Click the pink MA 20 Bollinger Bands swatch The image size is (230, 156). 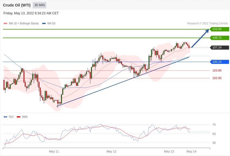[5, 24]
